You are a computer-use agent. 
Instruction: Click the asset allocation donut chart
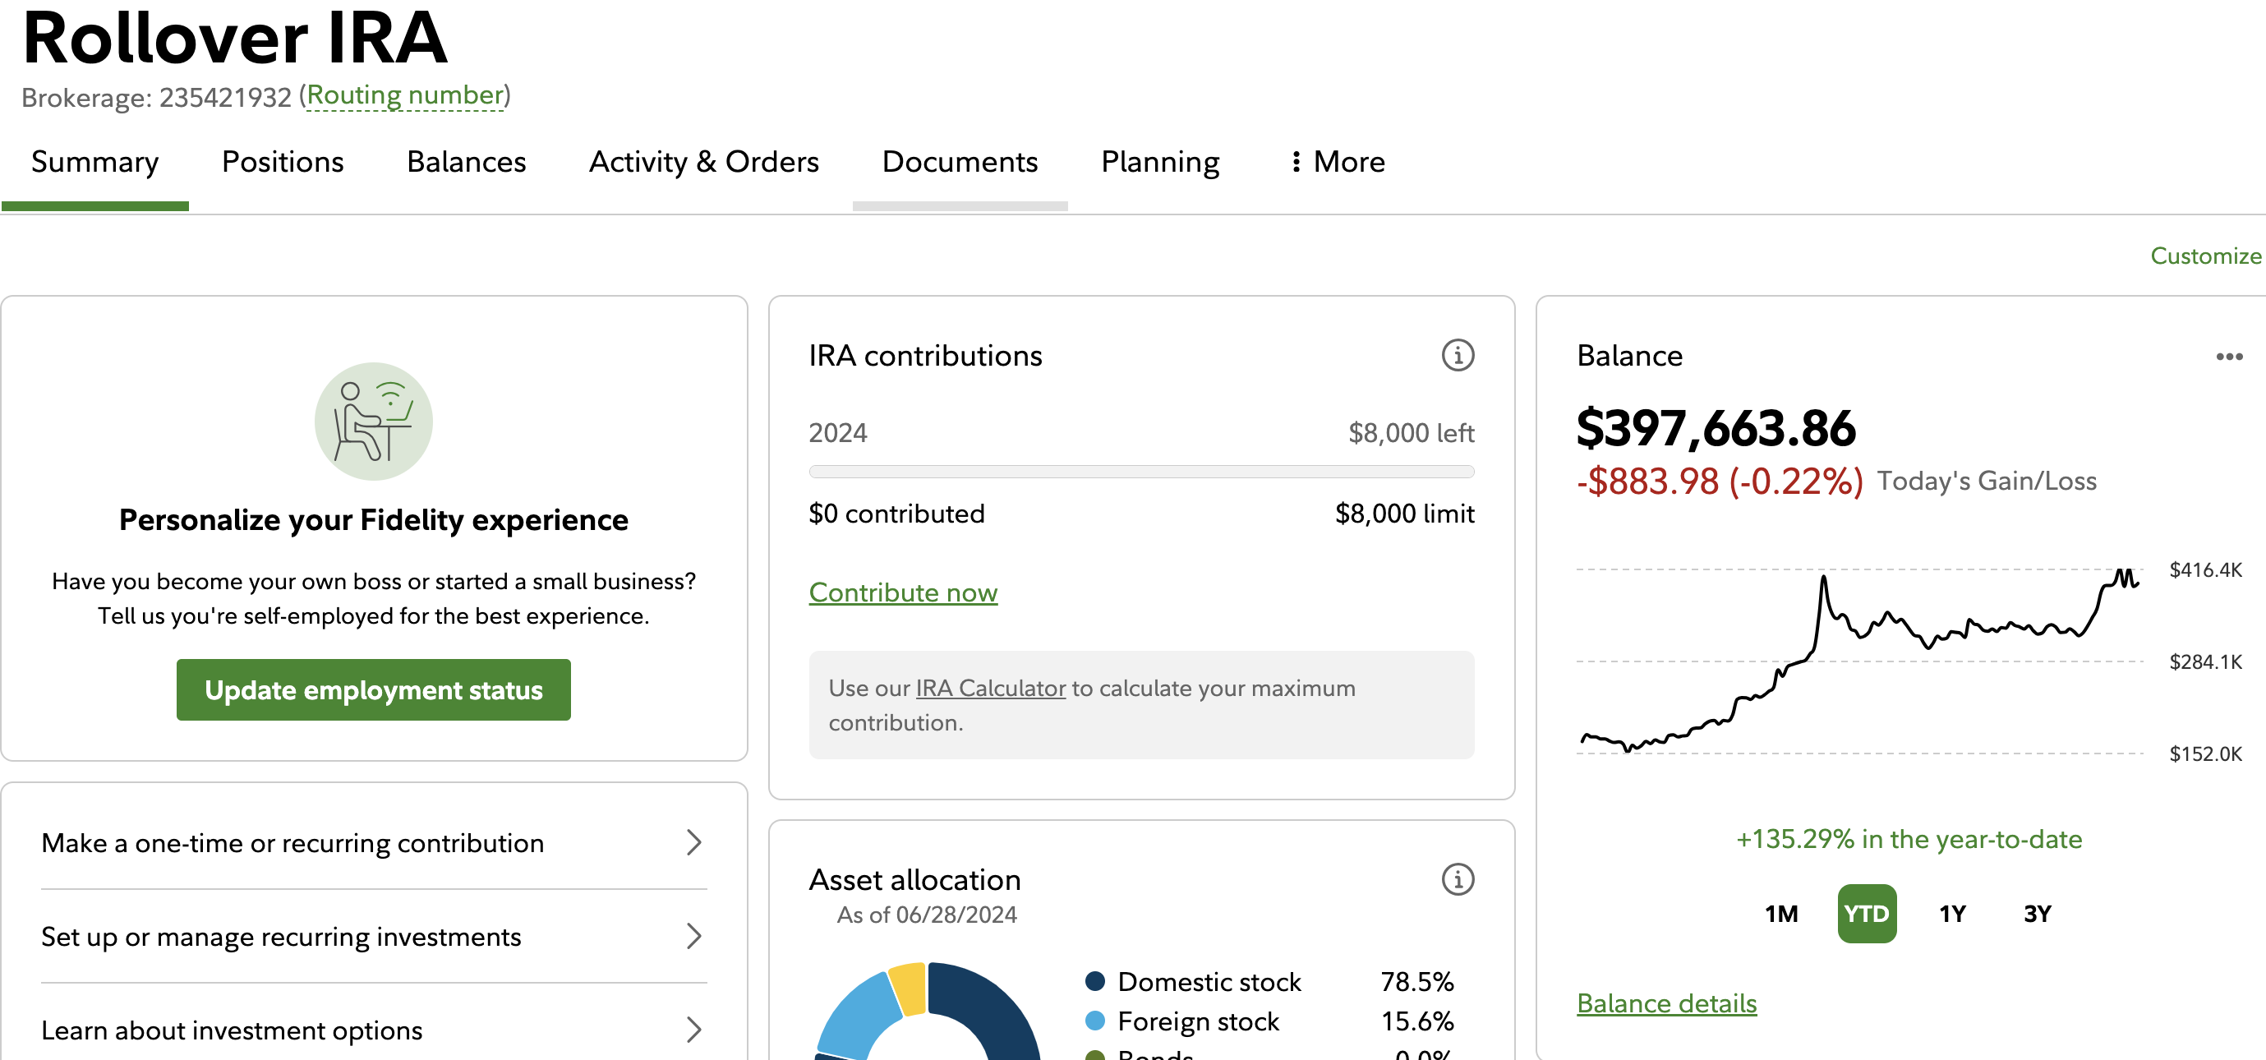[928, 1012]
